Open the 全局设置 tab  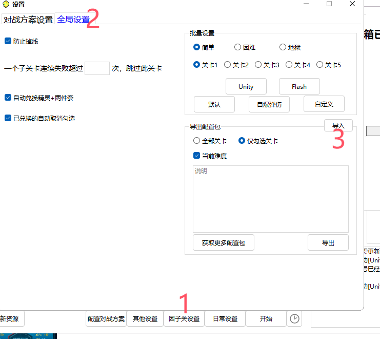tap(73, 19)
